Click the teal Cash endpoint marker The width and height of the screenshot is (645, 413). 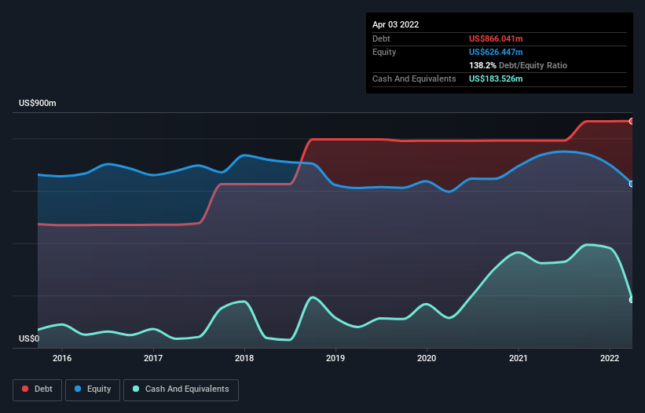tap(632, 300)
